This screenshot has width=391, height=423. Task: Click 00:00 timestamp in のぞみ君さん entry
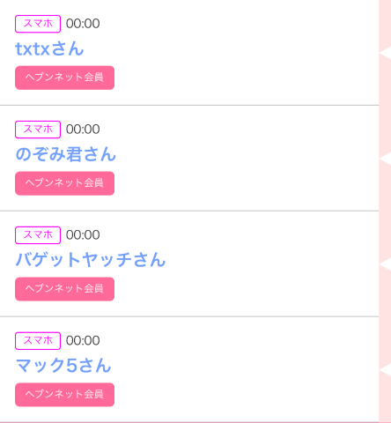click(83, 130)
